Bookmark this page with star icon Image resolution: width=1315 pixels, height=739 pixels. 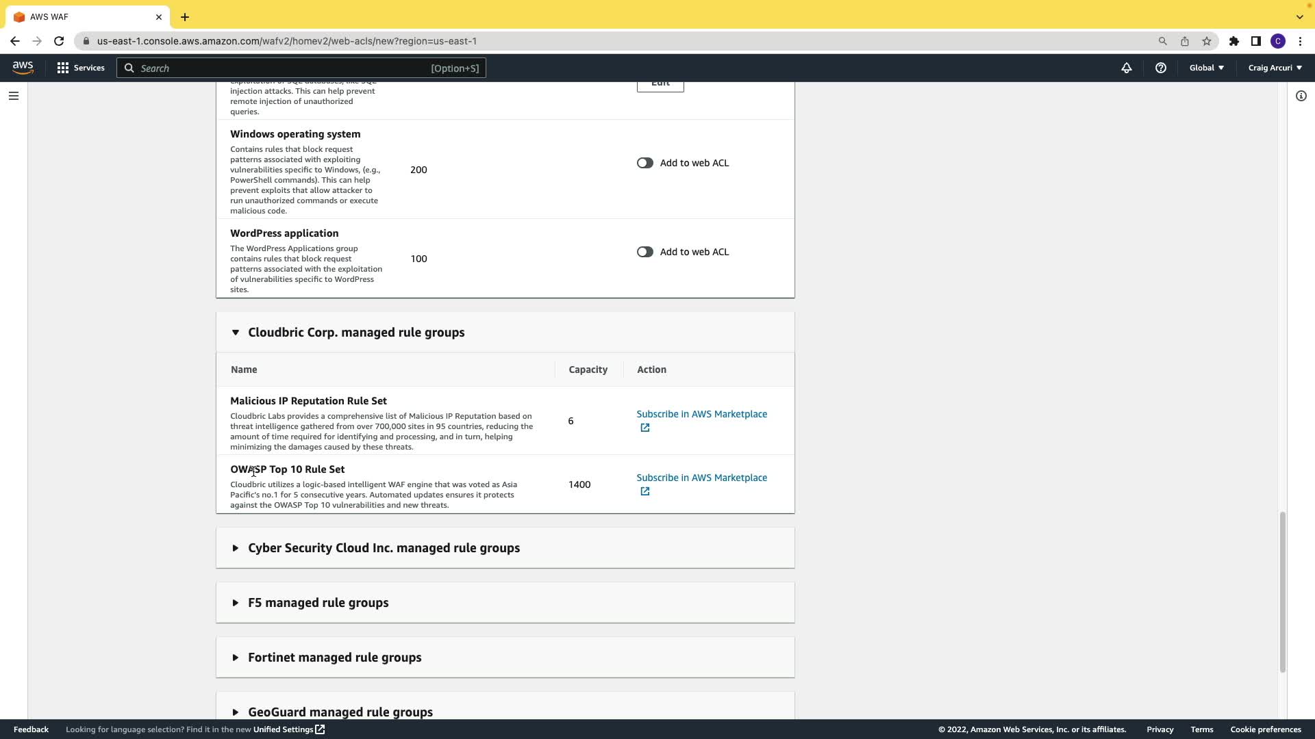point(1206,41)
